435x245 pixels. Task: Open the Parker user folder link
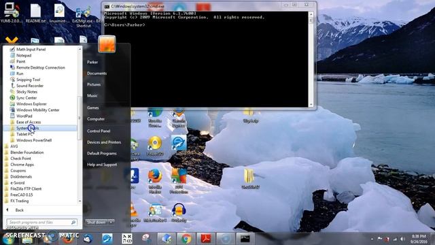tap(92, 62)
